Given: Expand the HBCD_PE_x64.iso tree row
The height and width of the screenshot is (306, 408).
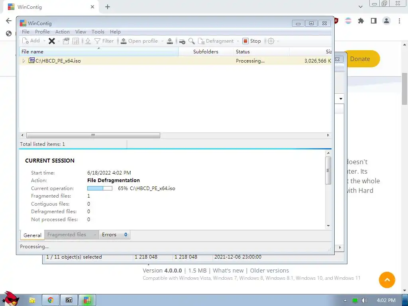Looking at the screenshot, I should 24,61.
